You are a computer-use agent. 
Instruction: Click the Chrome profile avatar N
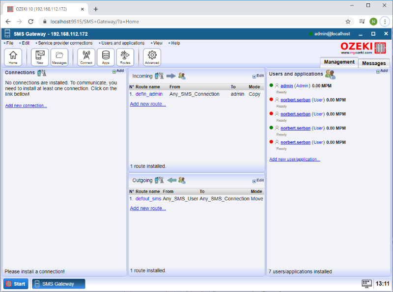(373, 22)
